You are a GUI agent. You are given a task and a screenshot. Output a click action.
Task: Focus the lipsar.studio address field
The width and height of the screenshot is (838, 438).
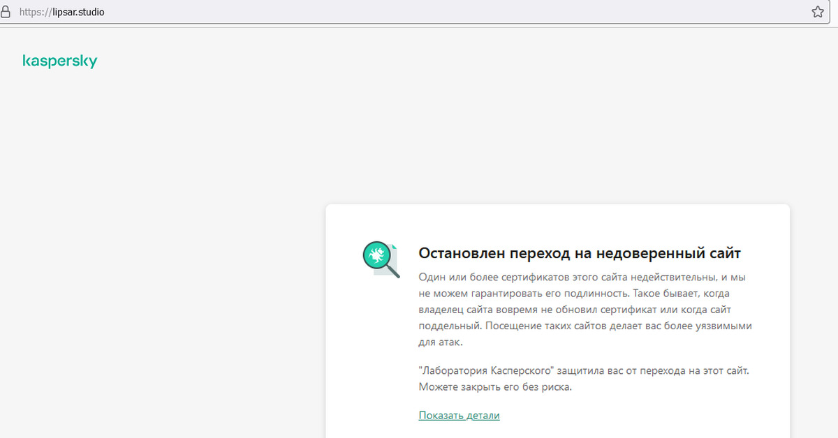83,13
